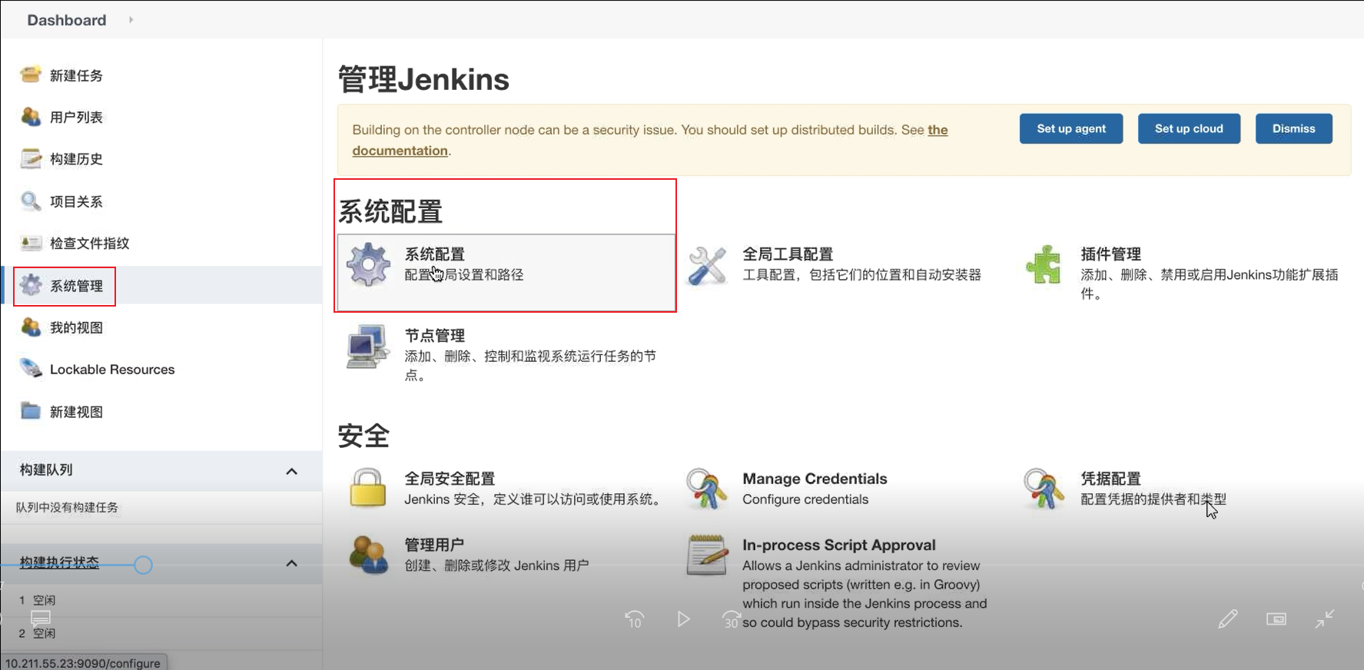
Task: Open 我的视图 in the sidebar
Action: [76, 327]
